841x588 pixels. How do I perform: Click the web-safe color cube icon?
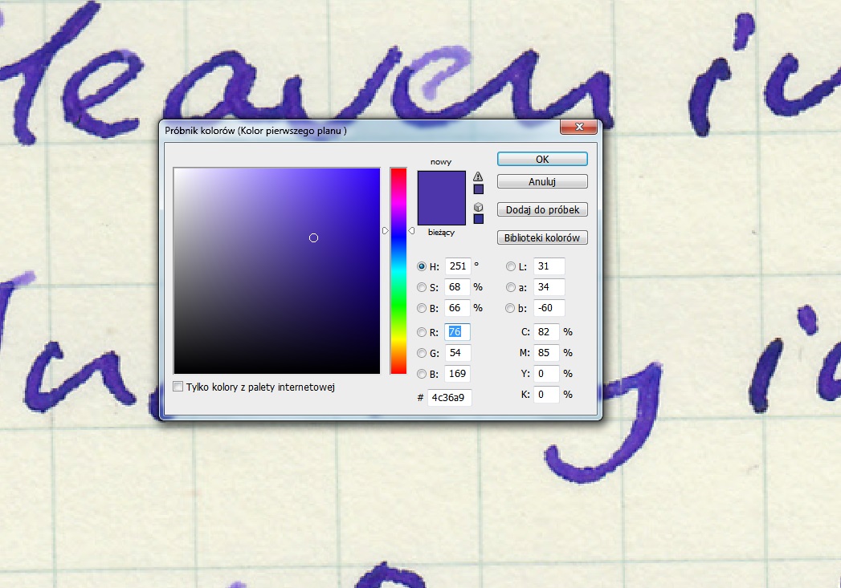[x=478, y=207]
